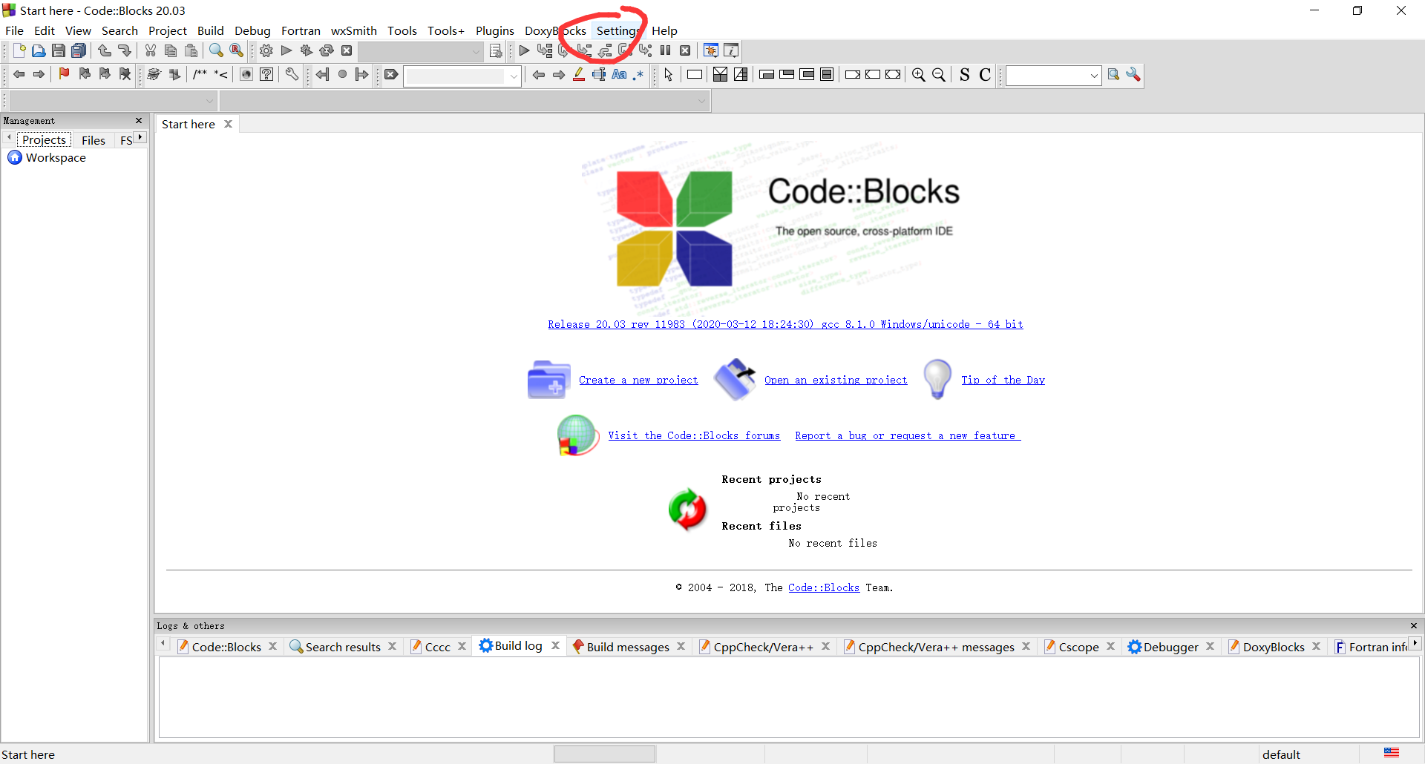Open the debugger Various info icon
Viewport: 1425px width, 764px height.
click(731, 50)
